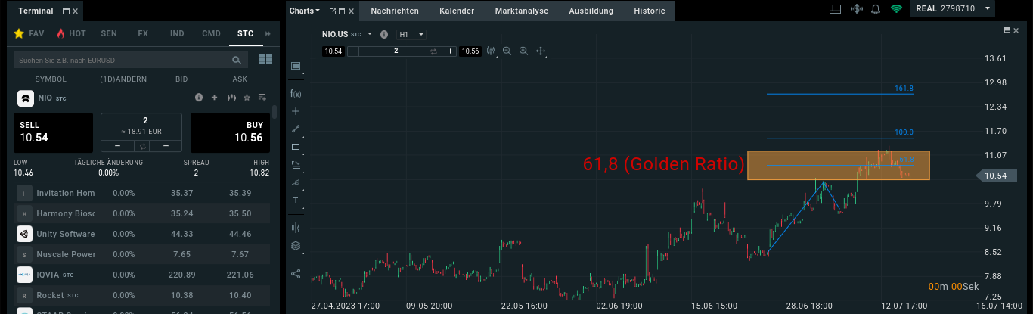Open the Historie tab

pos(650,11)
